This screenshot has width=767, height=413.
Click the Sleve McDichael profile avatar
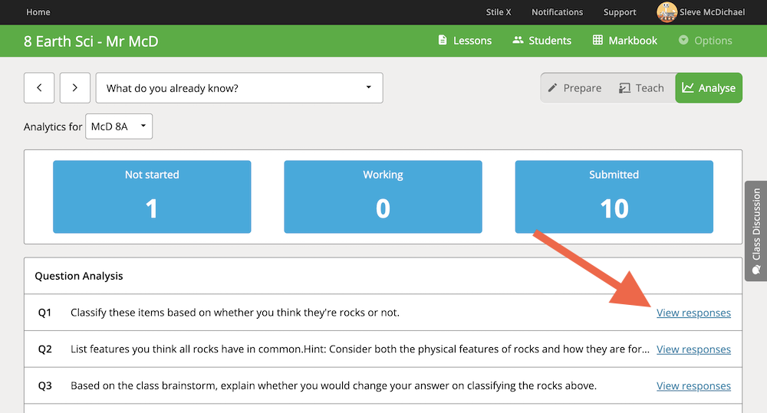[x=667, y=12]
